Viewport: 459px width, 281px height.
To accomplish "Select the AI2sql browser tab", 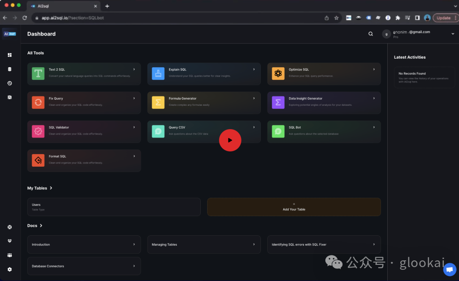I will pyautogui.click(x=64, y=6).
